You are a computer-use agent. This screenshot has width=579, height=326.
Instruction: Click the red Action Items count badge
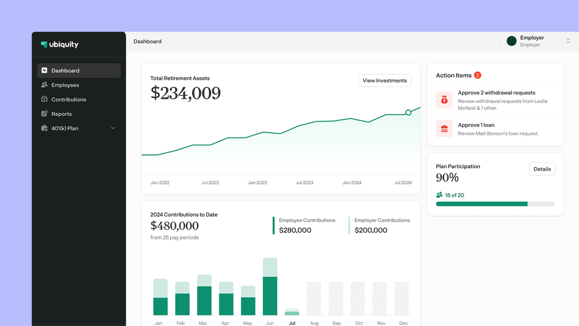click(x=478, y=75)
